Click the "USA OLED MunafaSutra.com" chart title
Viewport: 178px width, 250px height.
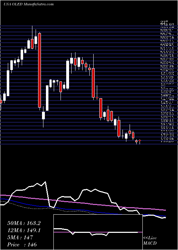click(28, 4)
